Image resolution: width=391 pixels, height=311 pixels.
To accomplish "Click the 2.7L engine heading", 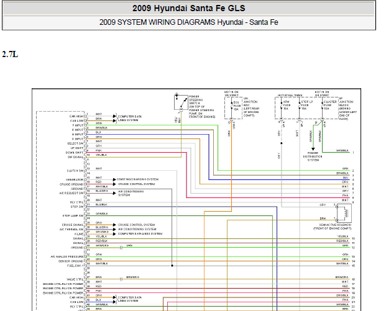I will (x=10, y=55).
